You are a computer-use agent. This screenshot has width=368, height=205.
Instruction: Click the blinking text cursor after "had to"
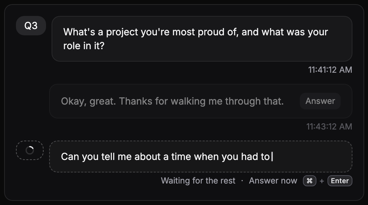click(272, 157)
